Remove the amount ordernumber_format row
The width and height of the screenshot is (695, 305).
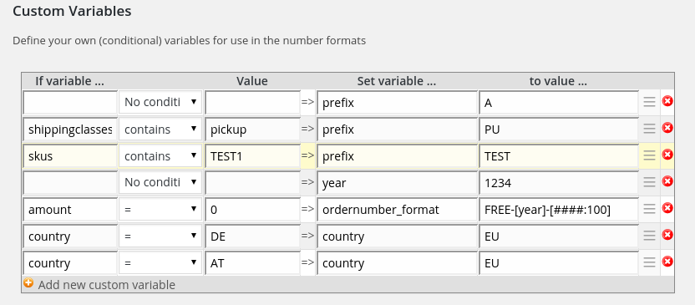667,208
